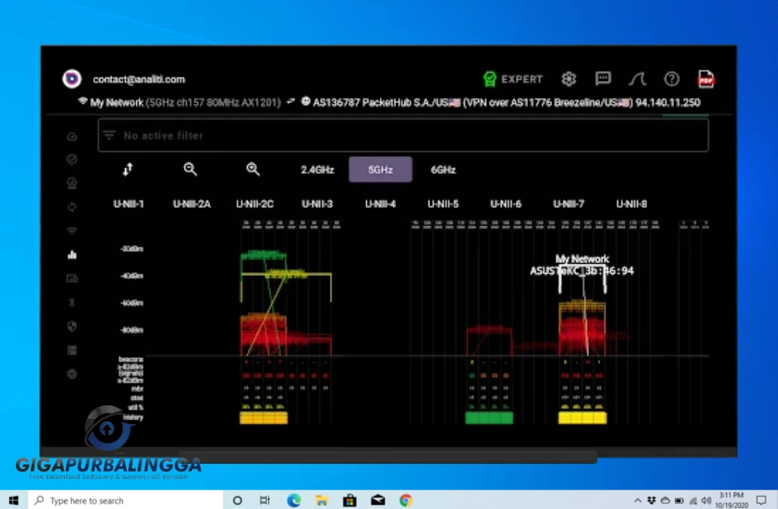Open the feedback chat bubble icon
The height and width of the screenshot is (509, 778).
click(x=603, y=79)
